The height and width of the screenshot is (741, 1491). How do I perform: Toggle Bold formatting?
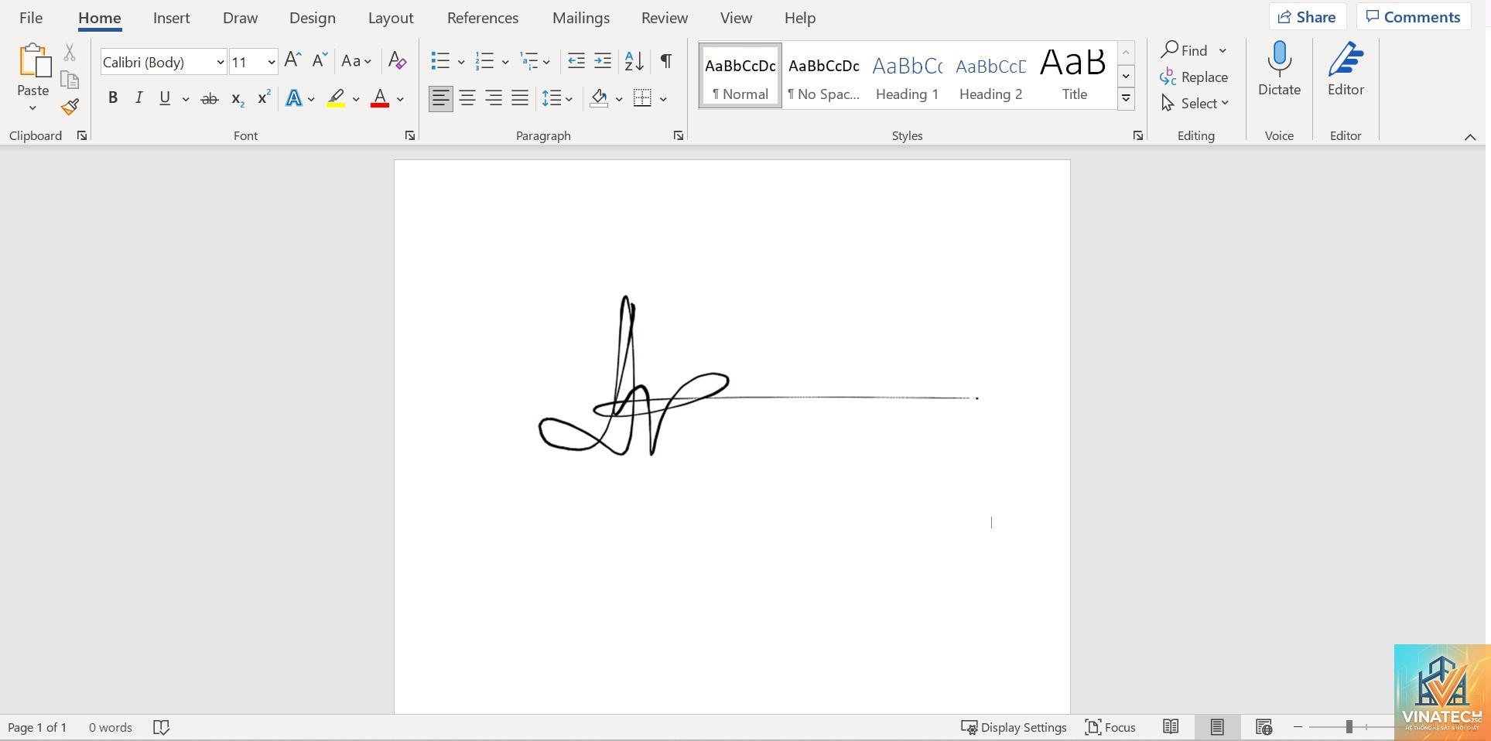pos(113,98)
